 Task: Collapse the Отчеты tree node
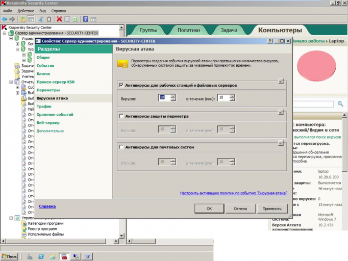[11, 82]
